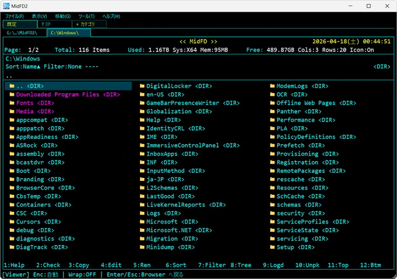Select the Containers directory name

pos(33,204)
